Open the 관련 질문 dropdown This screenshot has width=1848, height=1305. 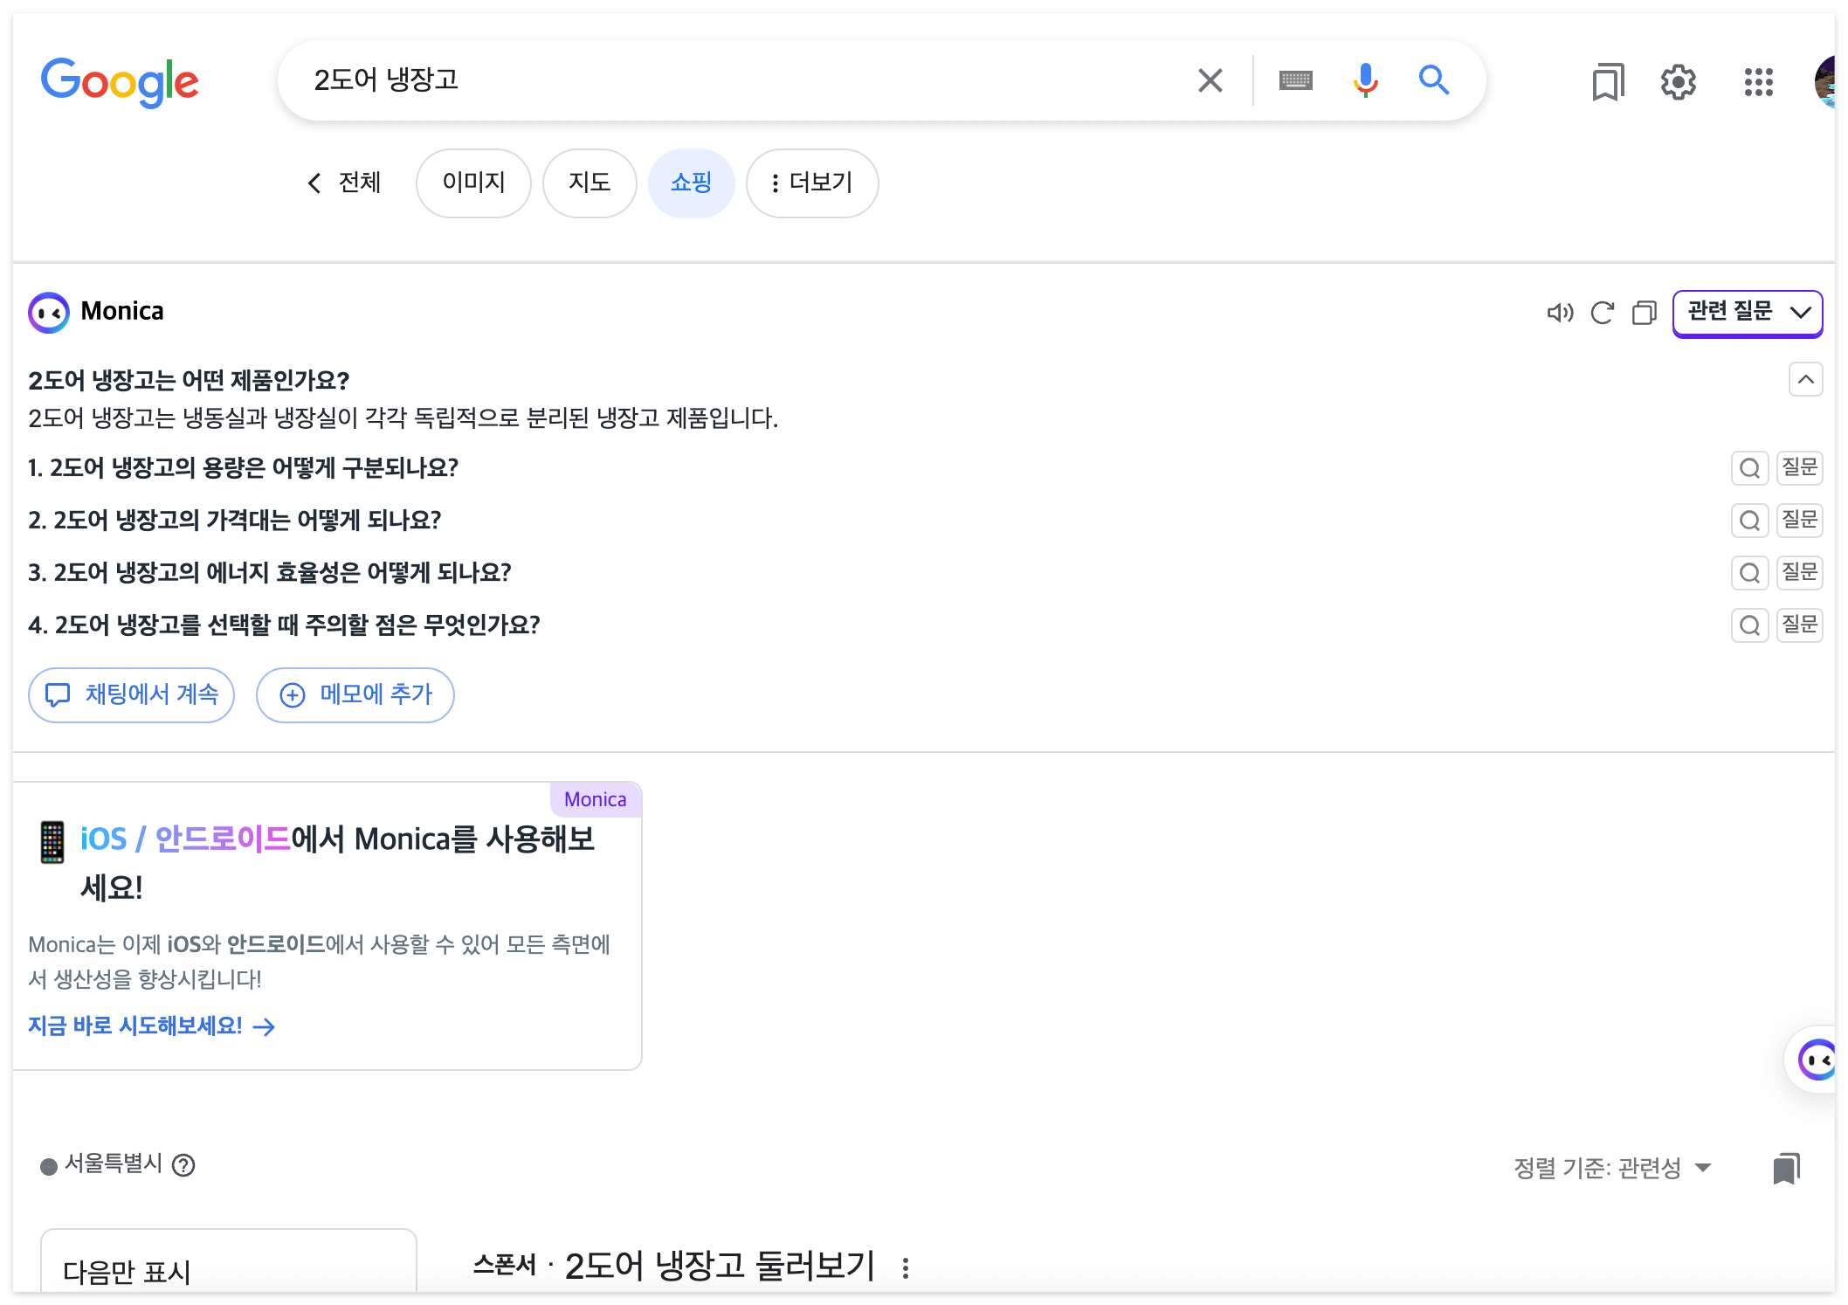click(x=1748, y=313)
